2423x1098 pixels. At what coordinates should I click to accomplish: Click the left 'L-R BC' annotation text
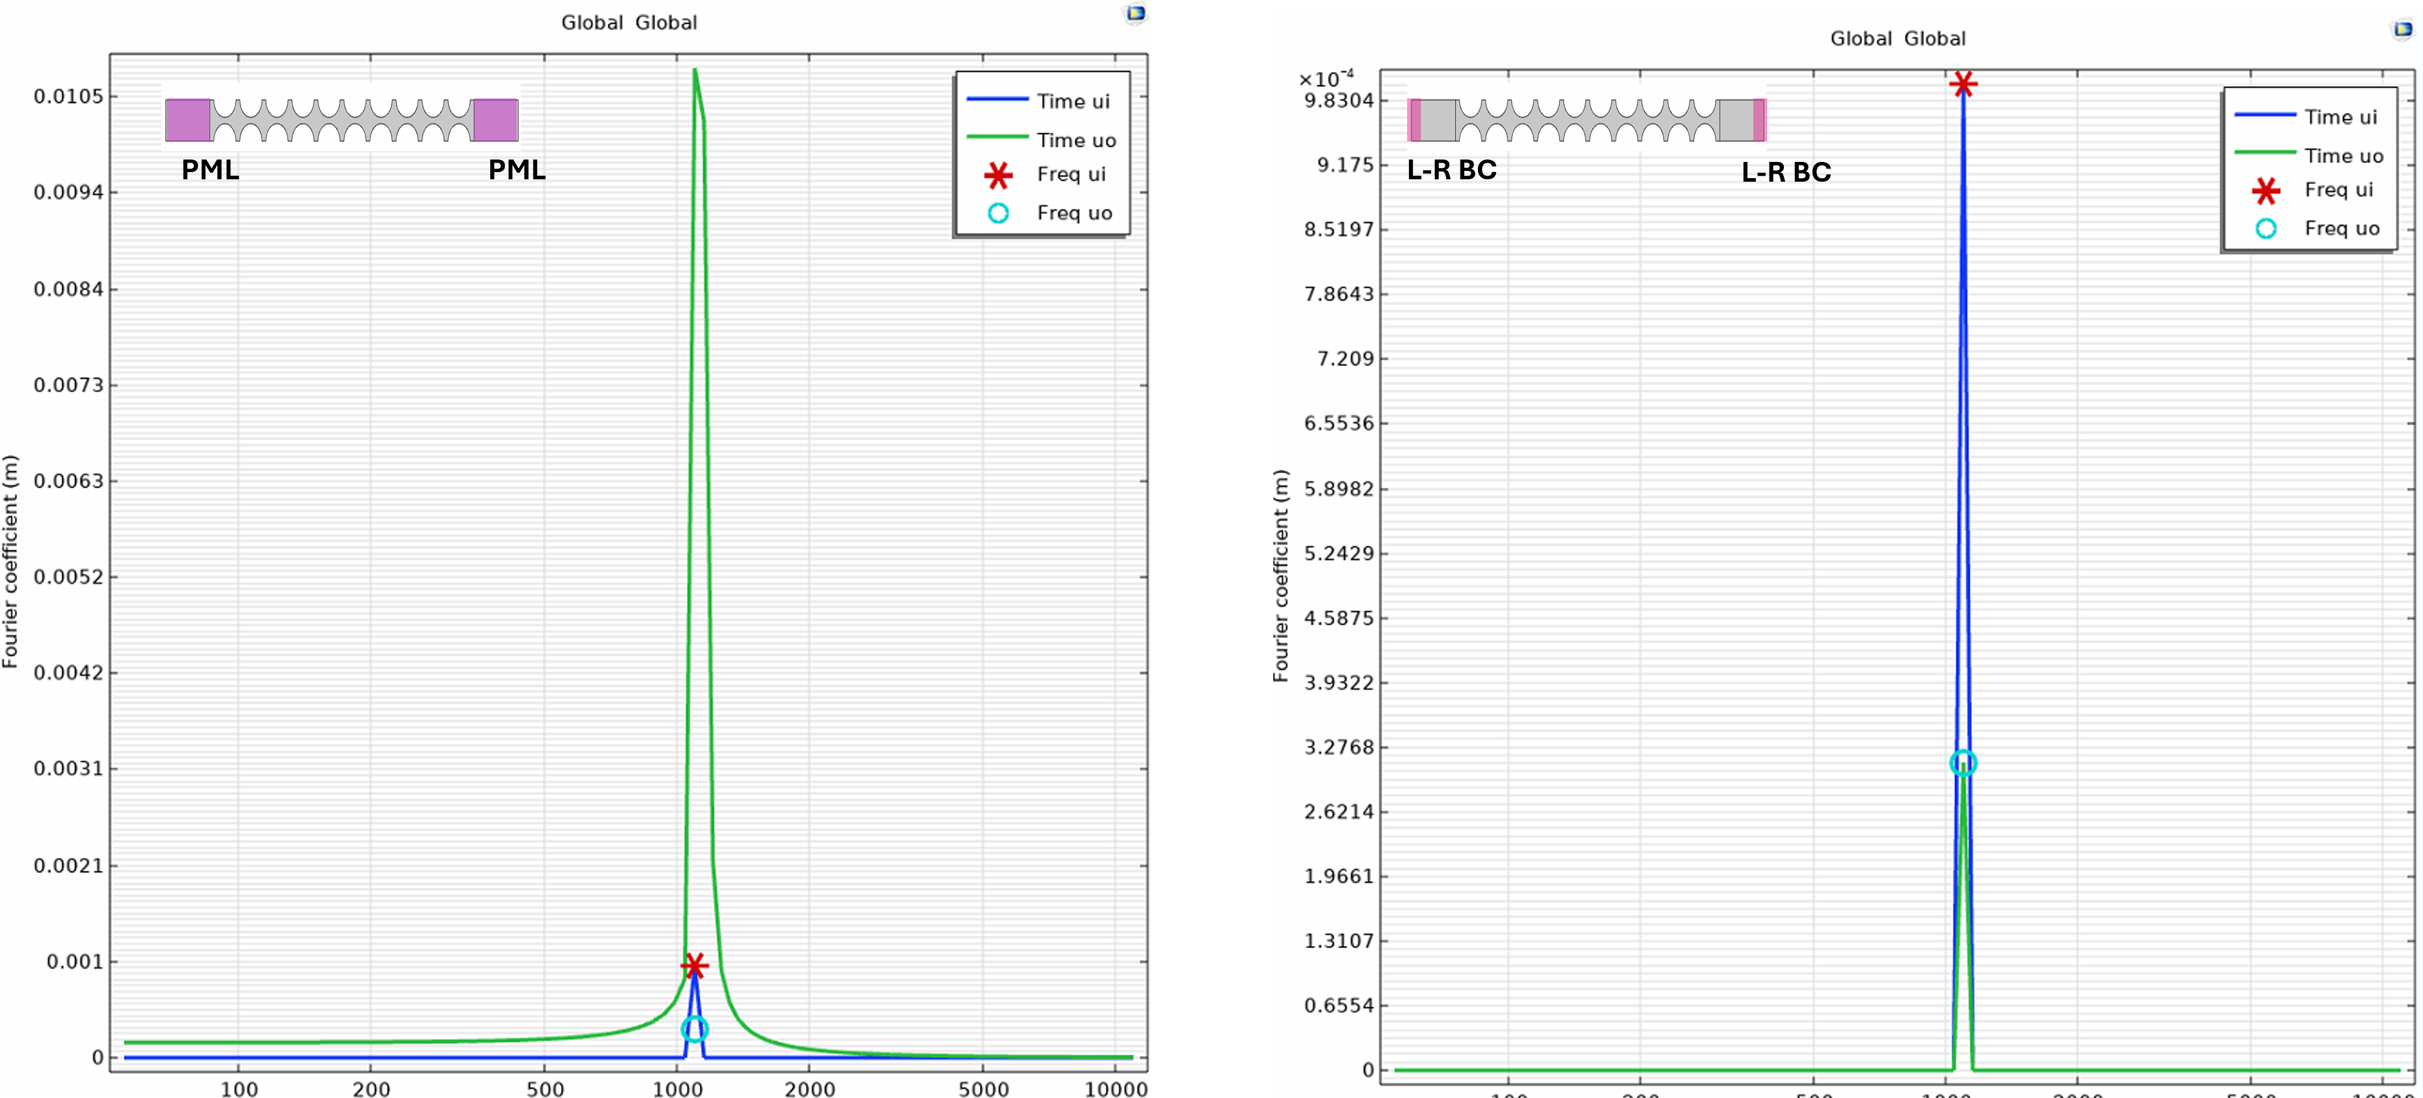[x=1452, y=170]
